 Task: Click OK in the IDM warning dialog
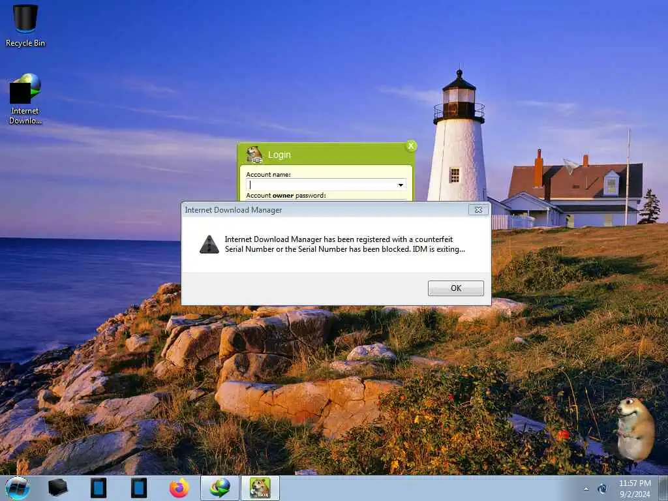click(455, 288)
